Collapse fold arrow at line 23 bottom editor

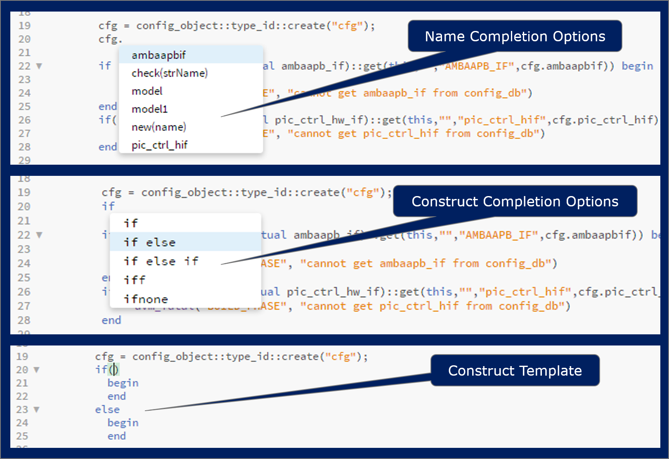[36, 410]
